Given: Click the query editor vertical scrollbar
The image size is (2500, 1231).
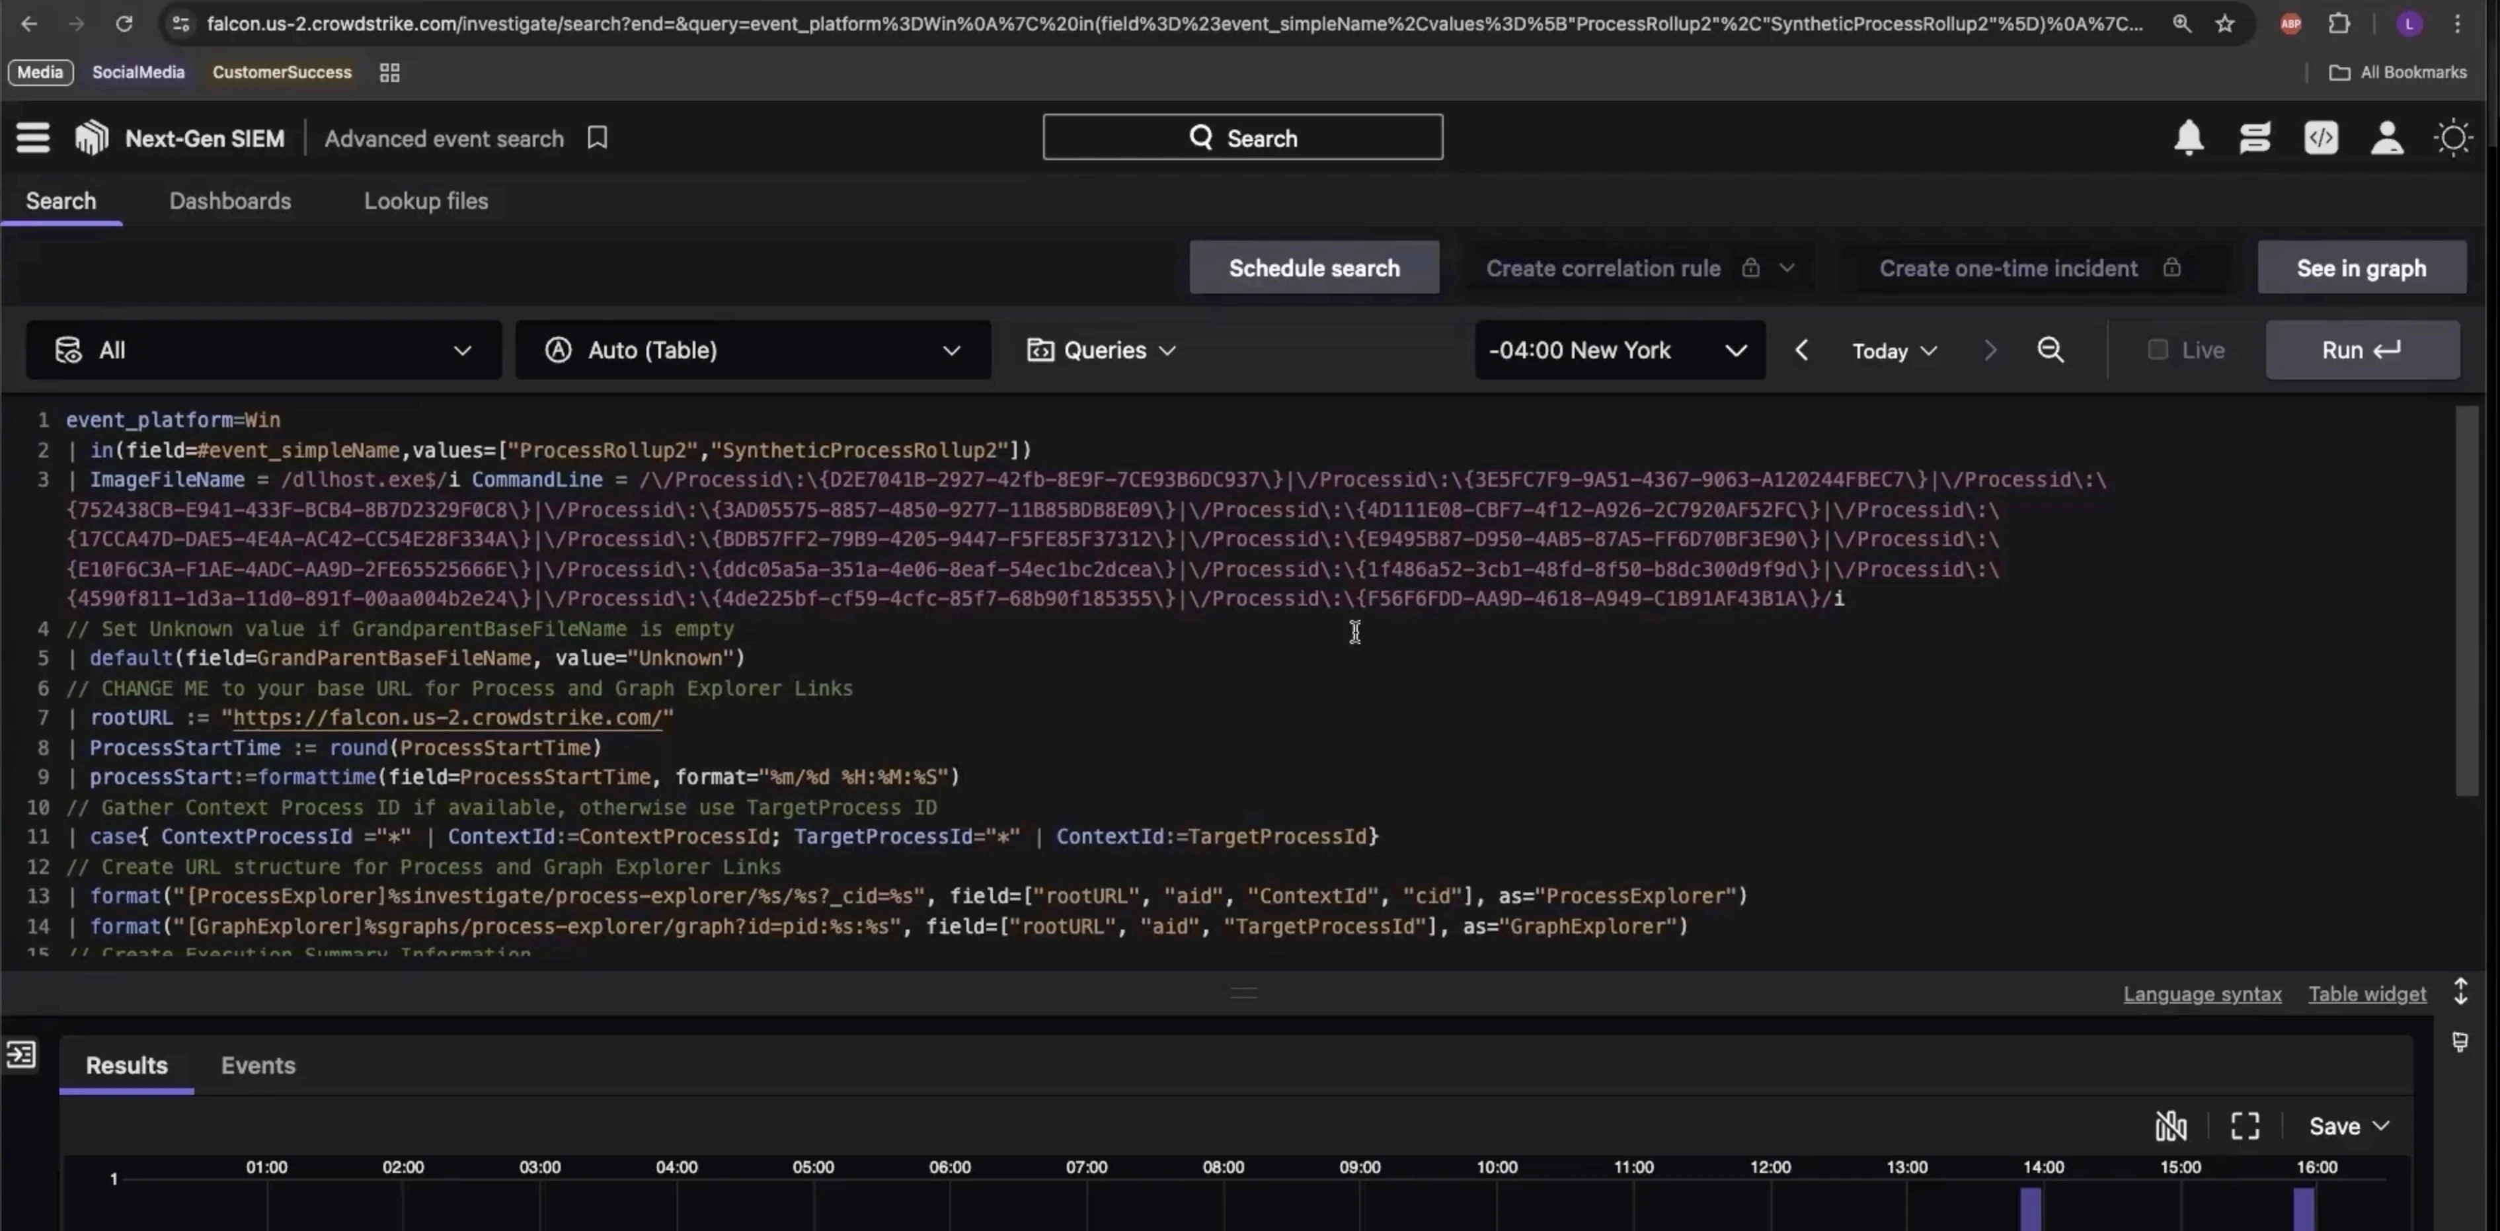Looking at the screenshot, I should click(x=2466, y=602).
